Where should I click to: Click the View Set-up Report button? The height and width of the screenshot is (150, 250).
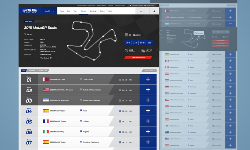pyautogui.click(x=138, y=57)
